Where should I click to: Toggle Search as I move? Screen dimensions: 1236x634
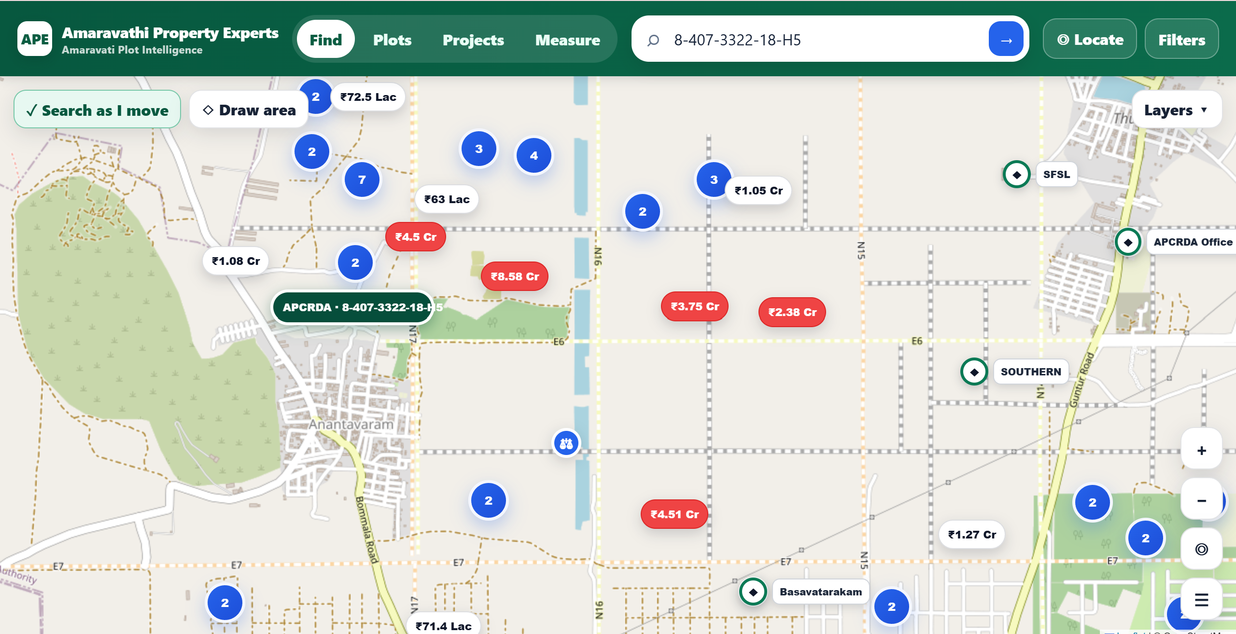pyautogui.click(x=97, y=110)
